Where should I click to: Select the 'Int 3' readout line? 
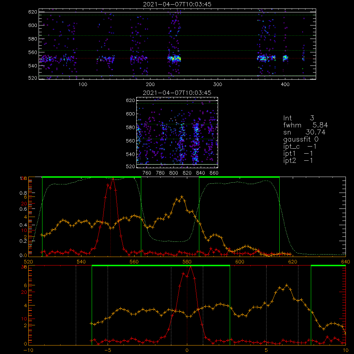[298, 118]
